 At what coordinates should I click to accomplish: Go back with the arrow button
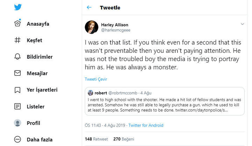pyautogui.click(x=89, y=7)
